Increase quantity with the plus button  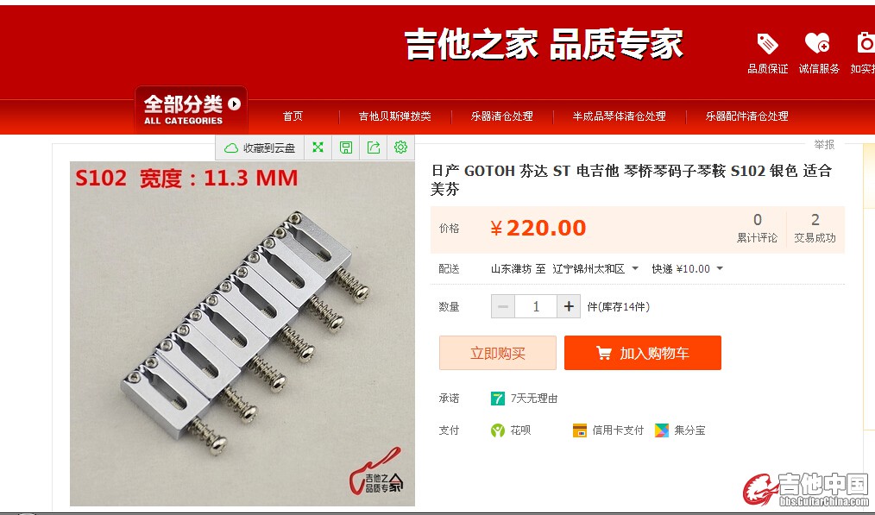(569, 306)
